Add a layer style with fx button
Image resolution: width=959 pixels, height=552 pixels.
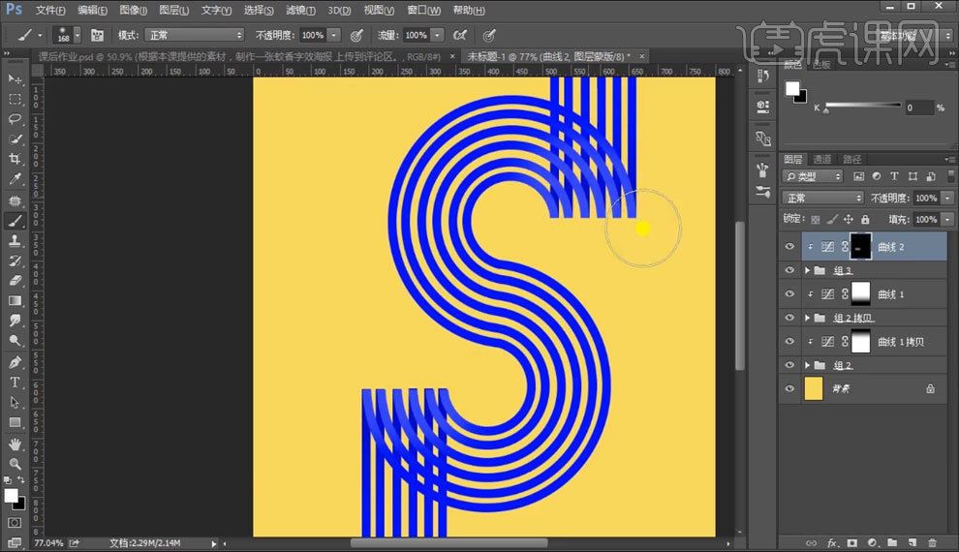[832, 542]
